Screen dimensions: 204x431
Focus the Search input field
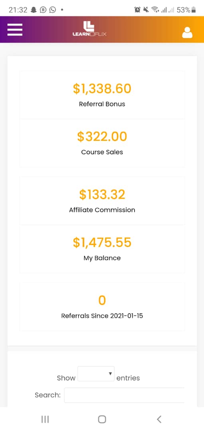tap(124, 395)
